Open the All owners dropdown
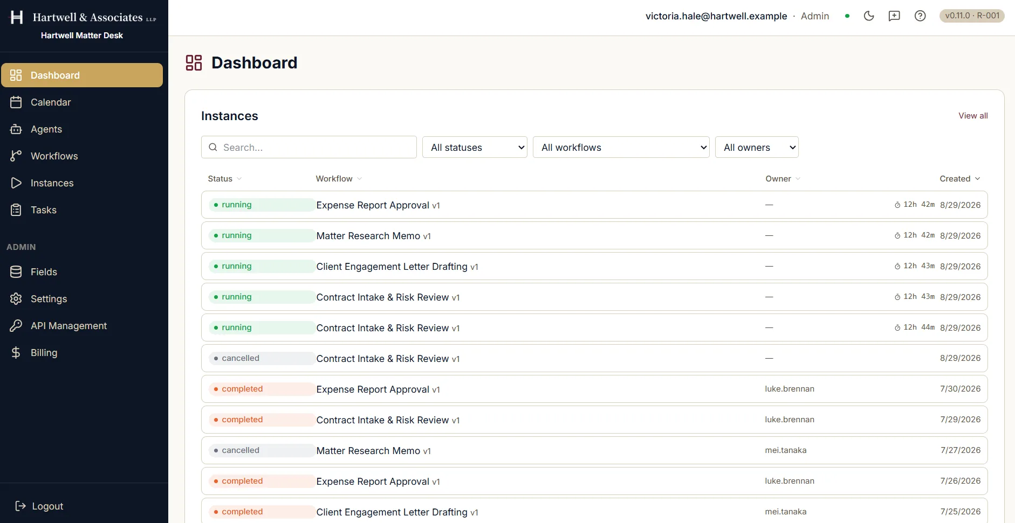The width and height of the screenshot is (1015, 523). coord(757,147)
